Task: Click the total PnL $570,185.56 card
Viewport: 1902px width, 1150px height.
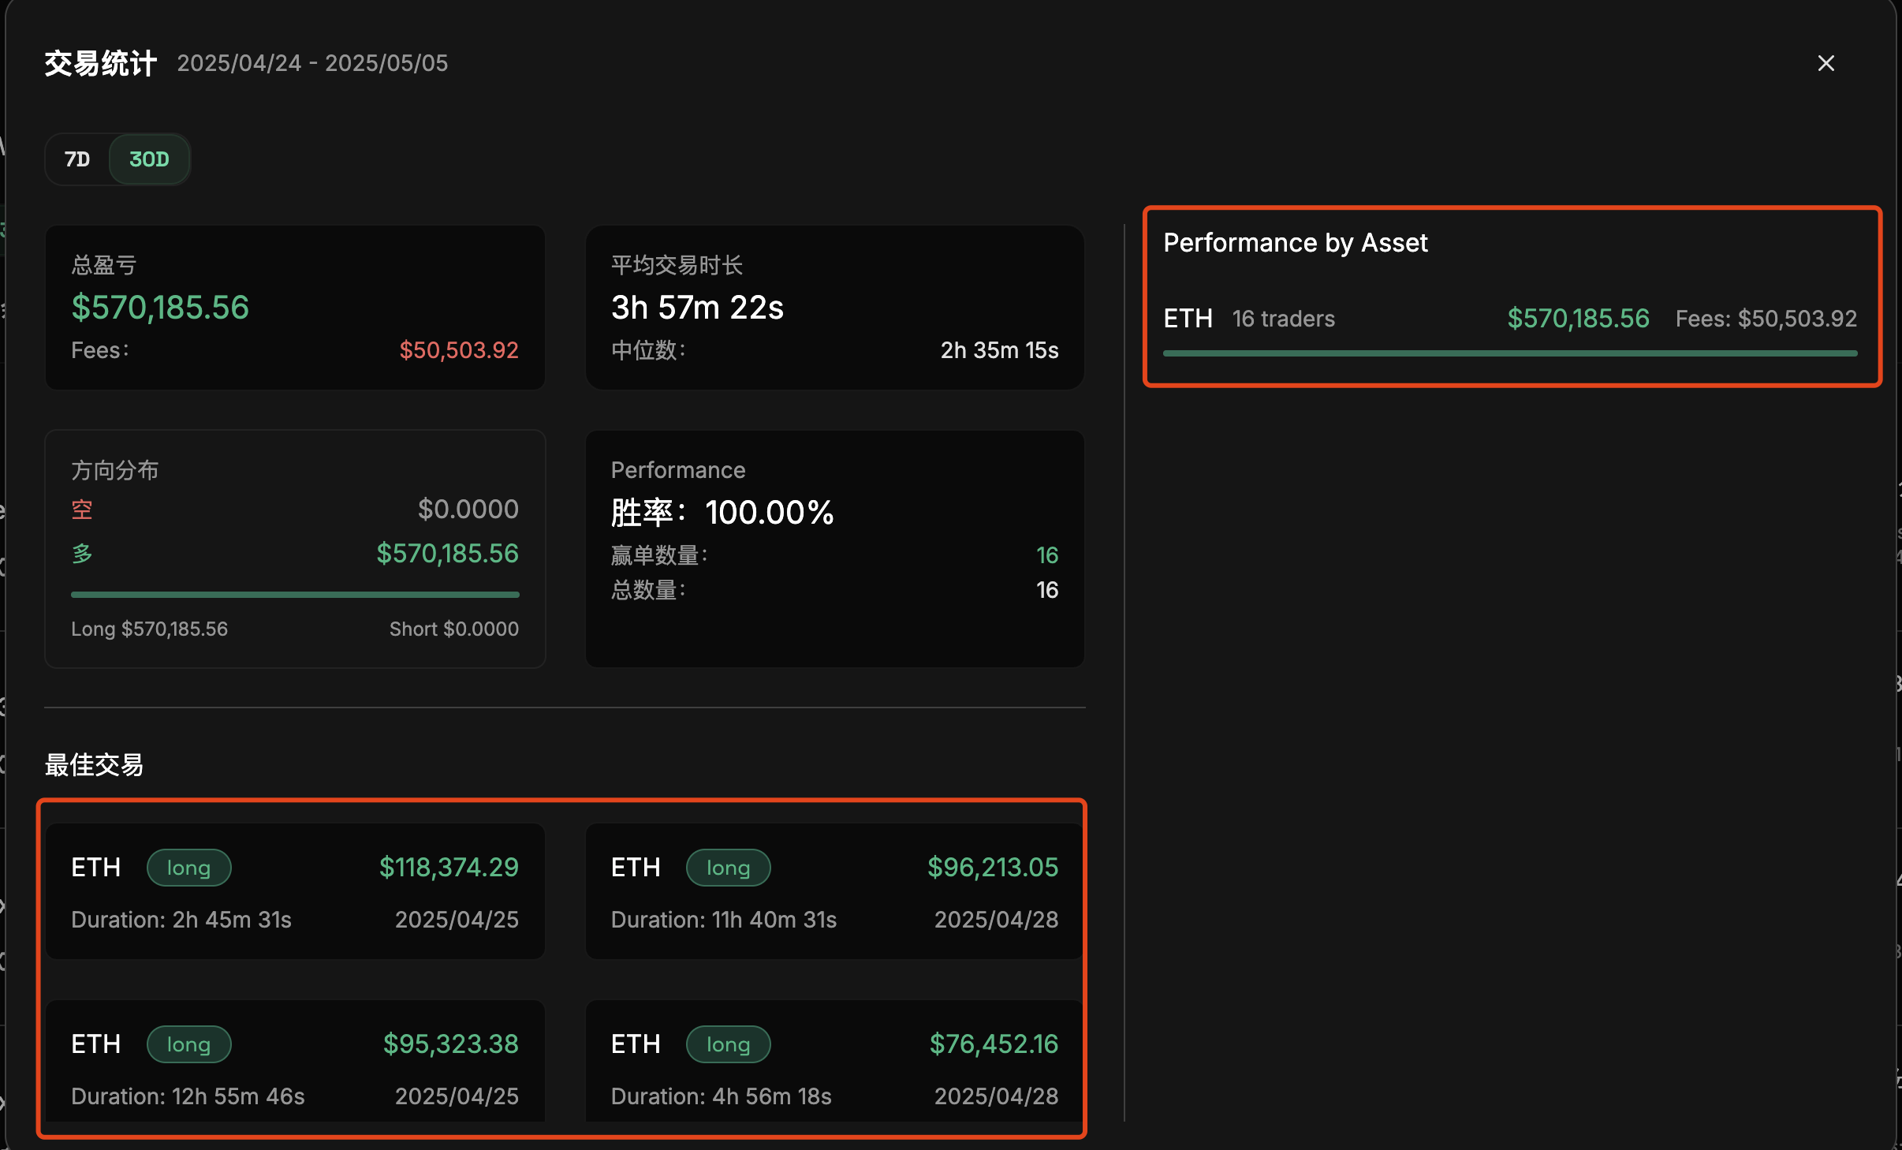Action: click(295, 307)
